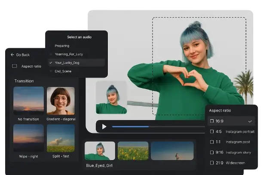Choose the No Transition thumbnail
Viewport: 263px width, 175px height.
(28, 101)
